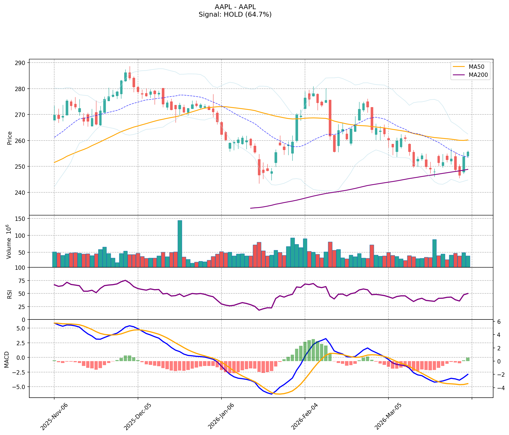This screenshot has width=509, height=435.
Task: Click the Price y-axis label
Action: 10,138
